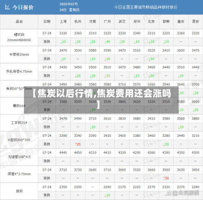Select H型钢 price 3290 under 上海
203x200 pixels.
63,136
